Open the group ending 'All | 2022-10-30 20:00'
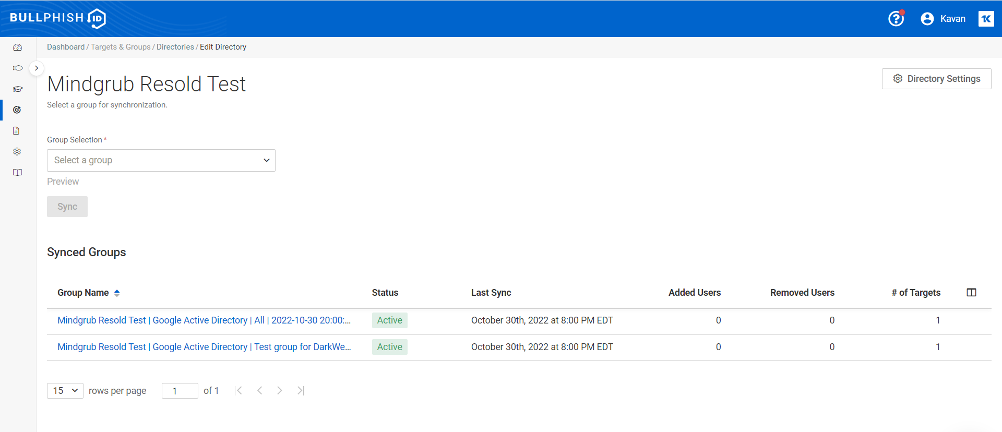Image resolution: width=1002 pixels, height=432 pixels. pos(204,320)
